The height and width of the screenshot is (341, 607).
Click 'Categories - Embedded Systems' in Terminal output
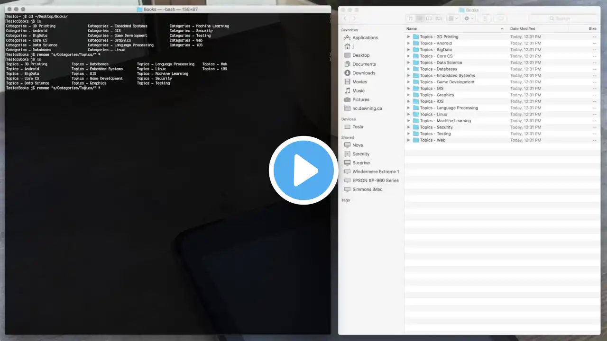pos(118,26)
